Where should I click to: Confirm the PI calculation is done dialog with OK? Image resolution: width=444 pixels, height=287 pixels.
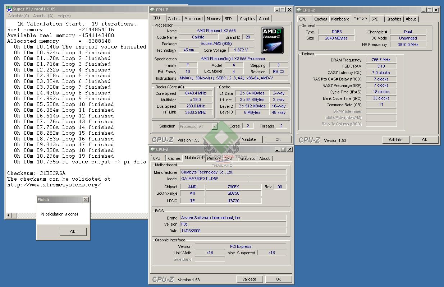point(73,232)
